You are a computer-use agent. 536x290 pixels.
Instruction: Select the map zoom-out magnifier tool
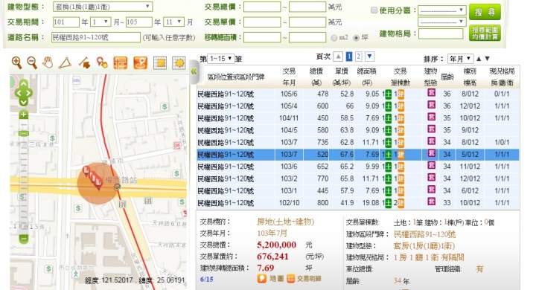pos(32,63)
